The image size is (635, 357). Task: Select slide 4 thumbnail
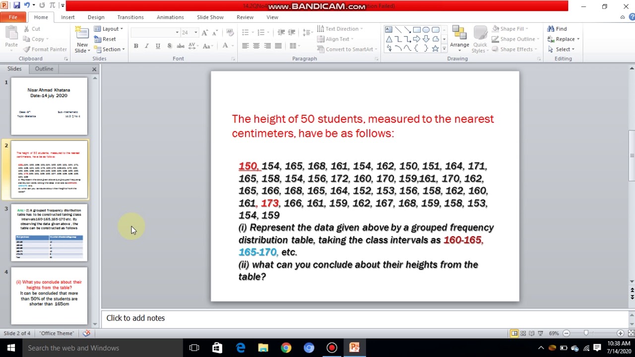point(49,296)
